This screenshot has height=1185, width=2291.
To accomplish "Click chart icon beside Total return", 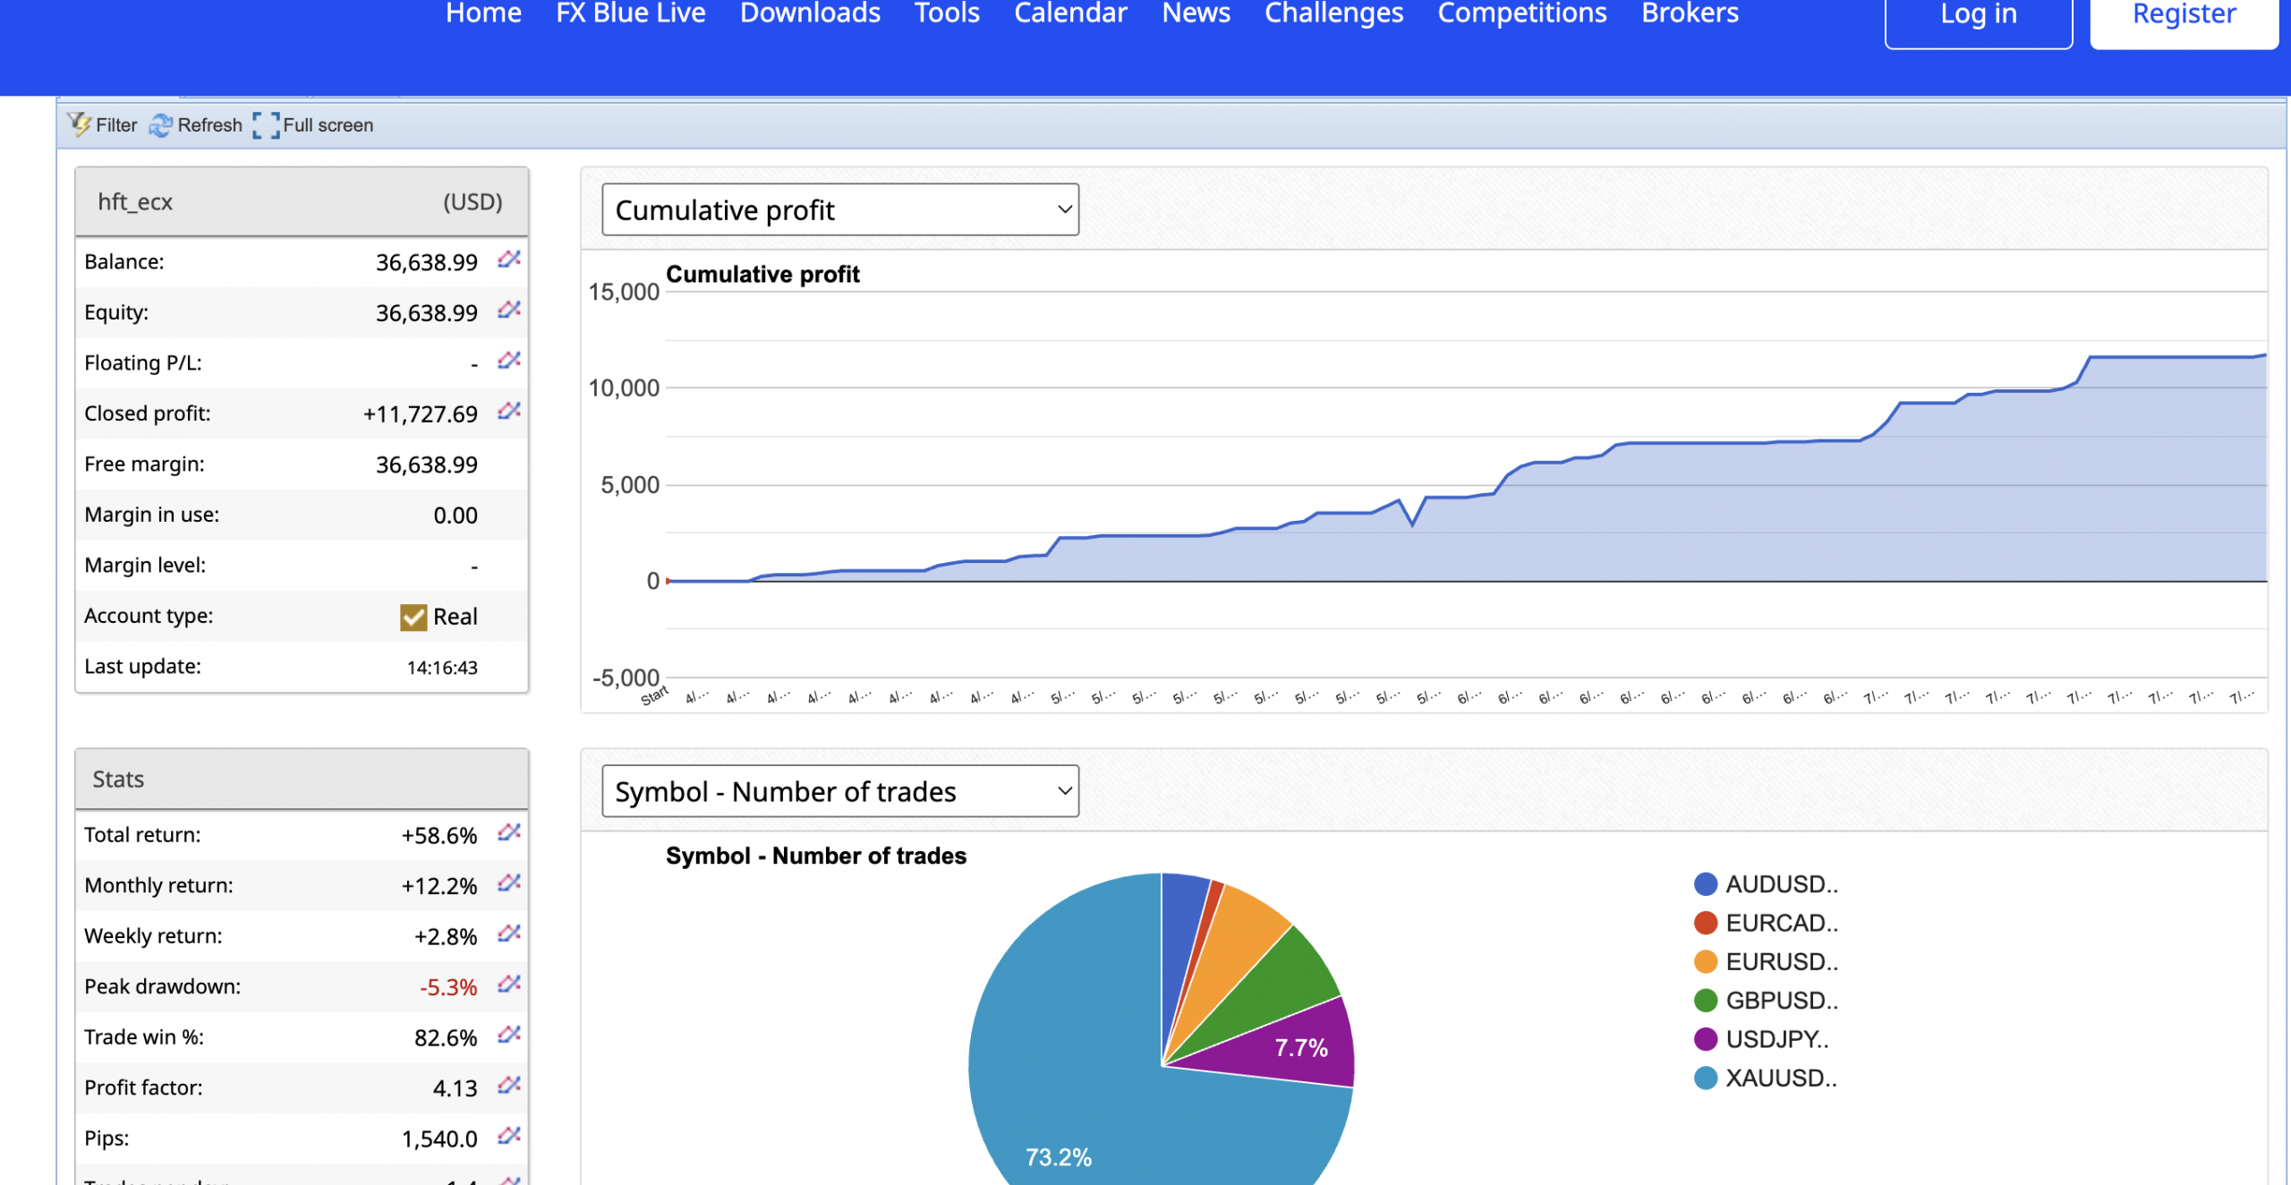I will tap(509, 832).
